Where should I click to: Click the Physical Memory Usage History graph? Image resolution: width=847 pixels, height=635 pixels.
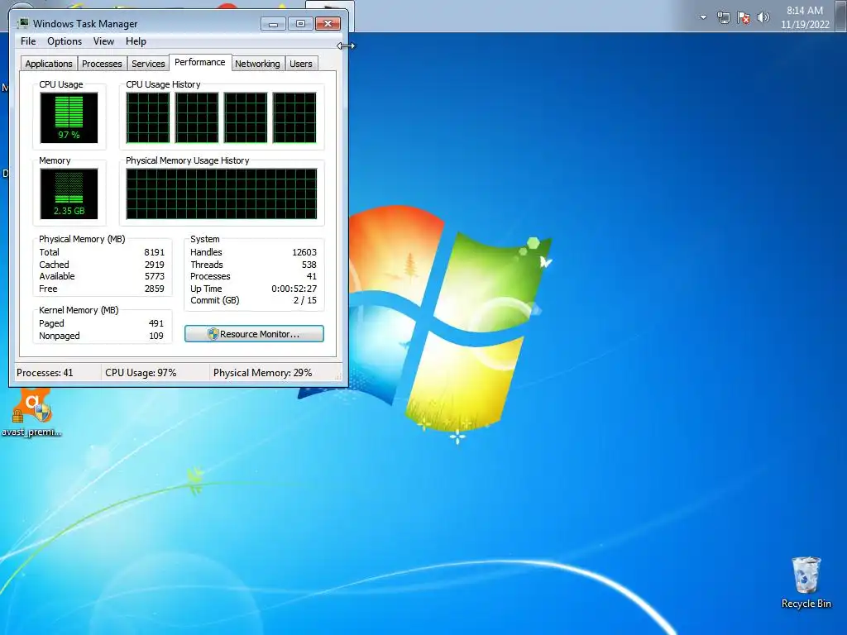coord(222,193)
